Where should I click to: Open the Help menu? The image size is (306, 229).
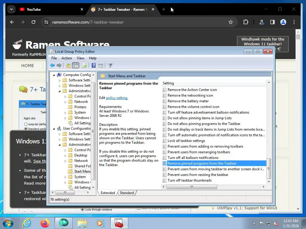93,58
